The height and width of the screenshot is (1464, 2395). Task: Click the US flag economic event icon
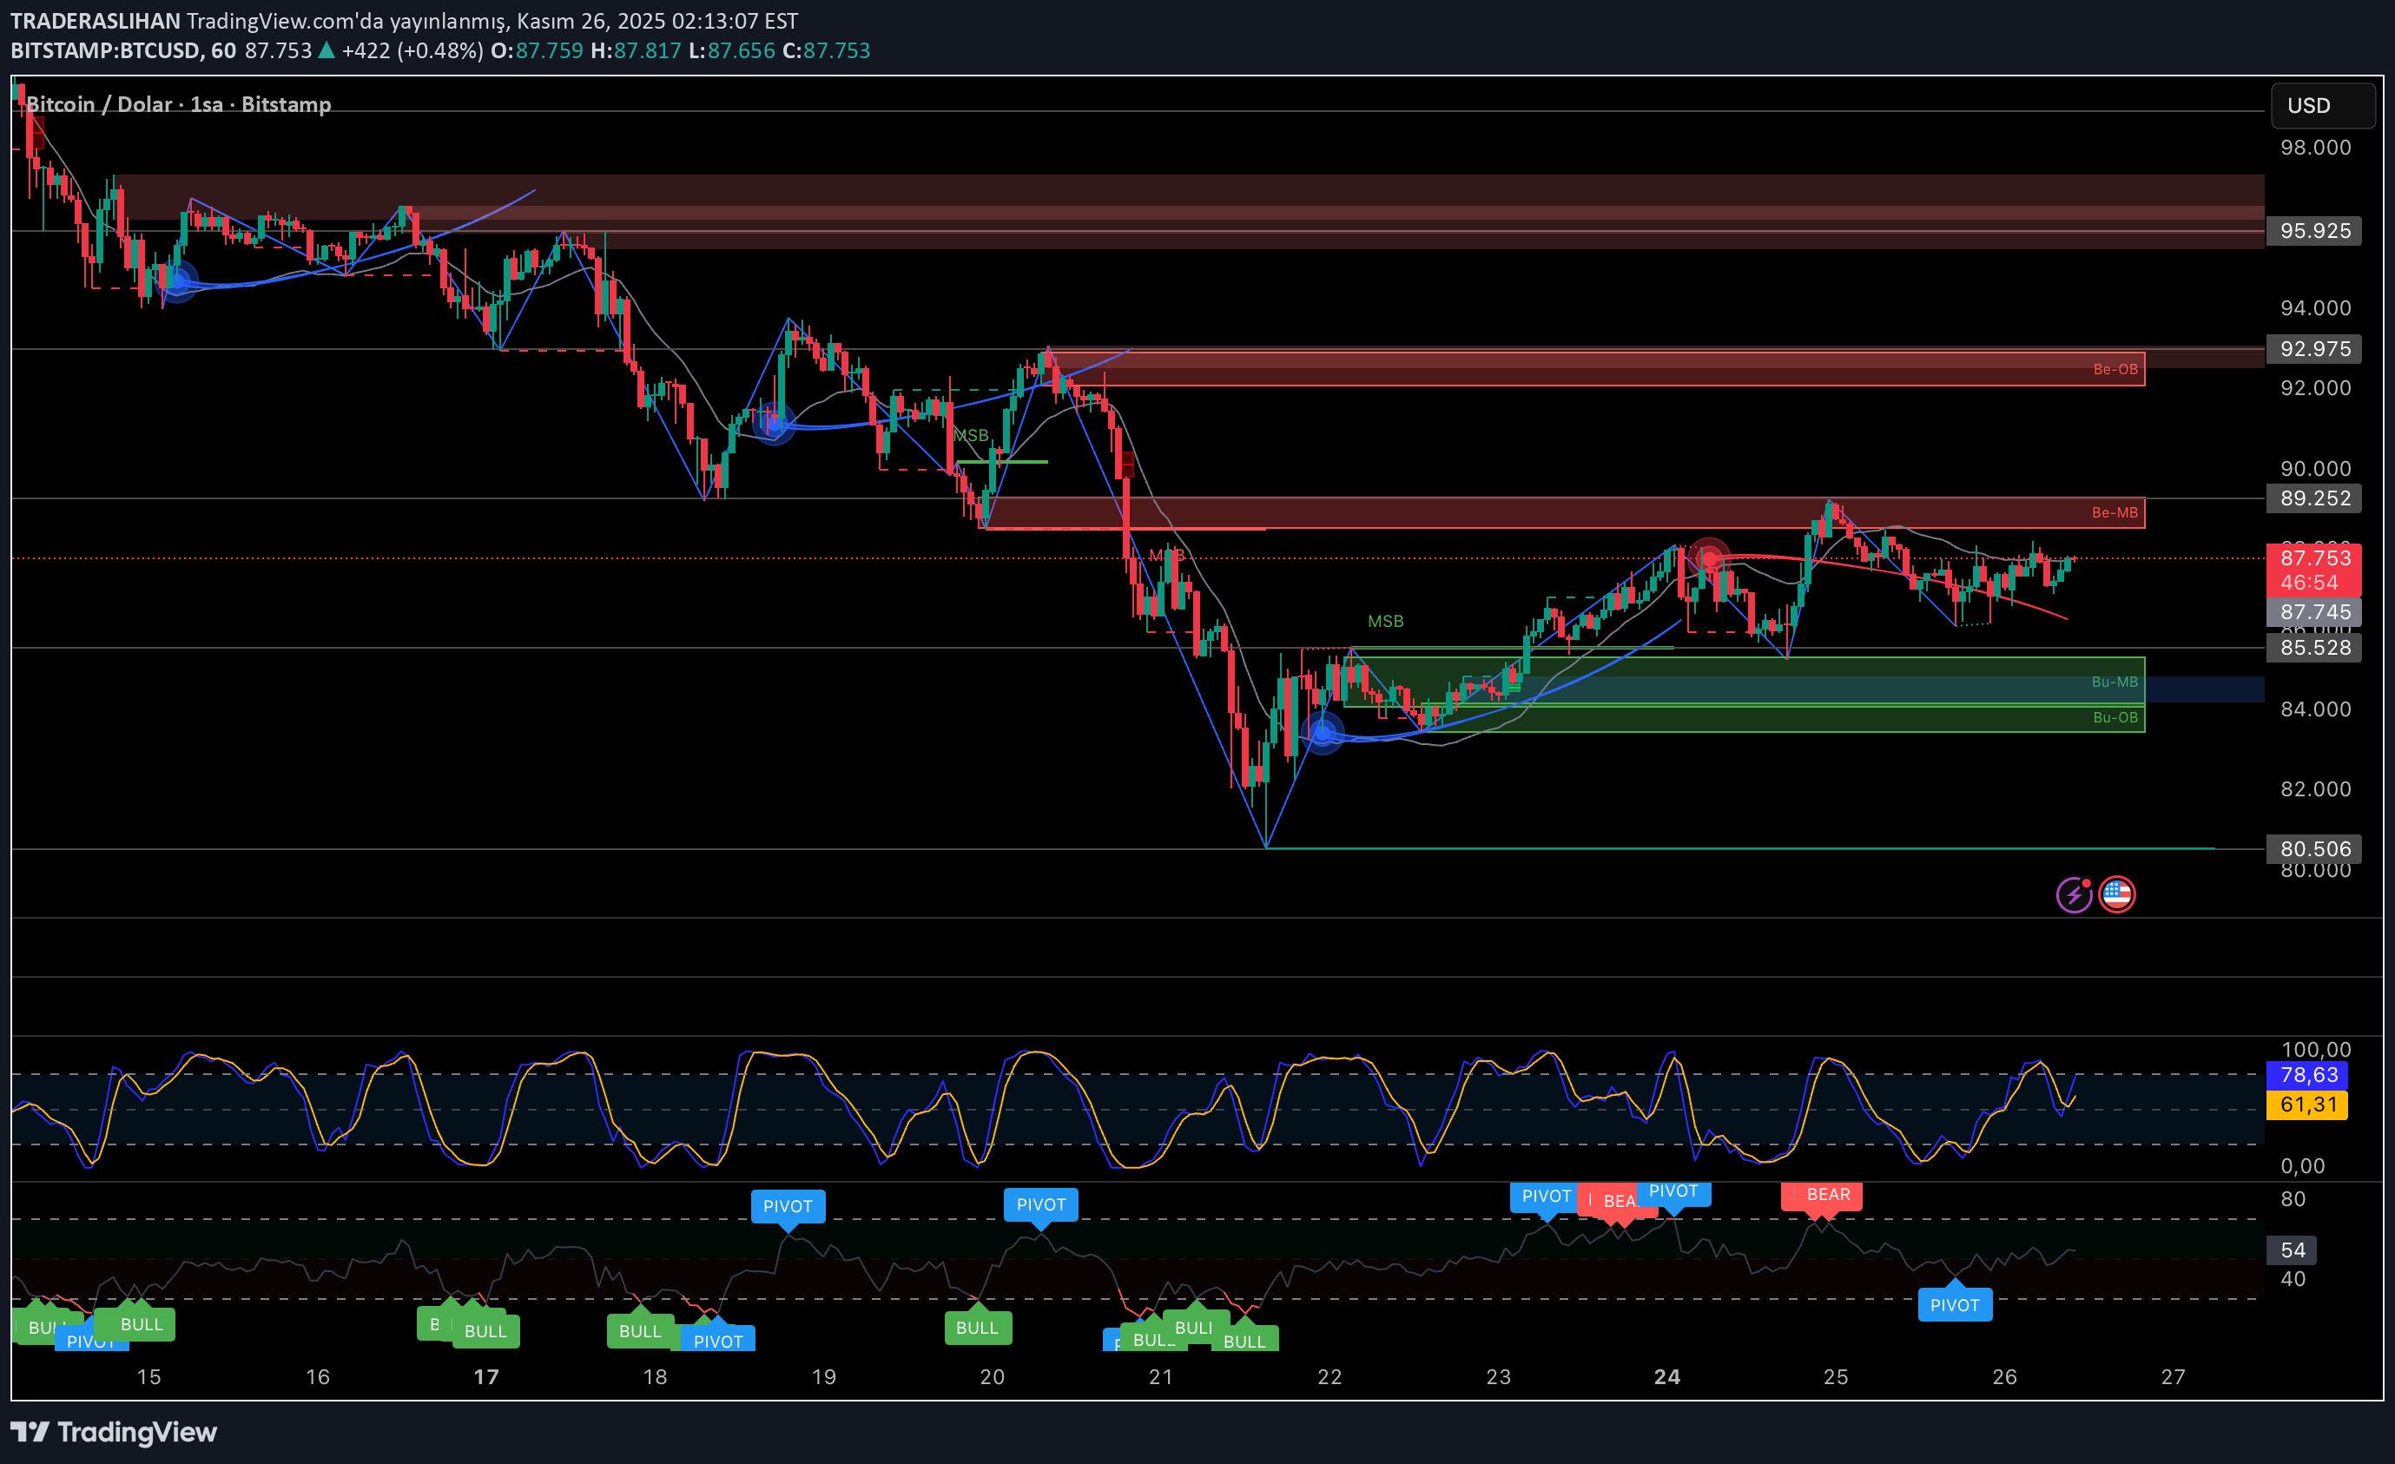pos(2116,894)
